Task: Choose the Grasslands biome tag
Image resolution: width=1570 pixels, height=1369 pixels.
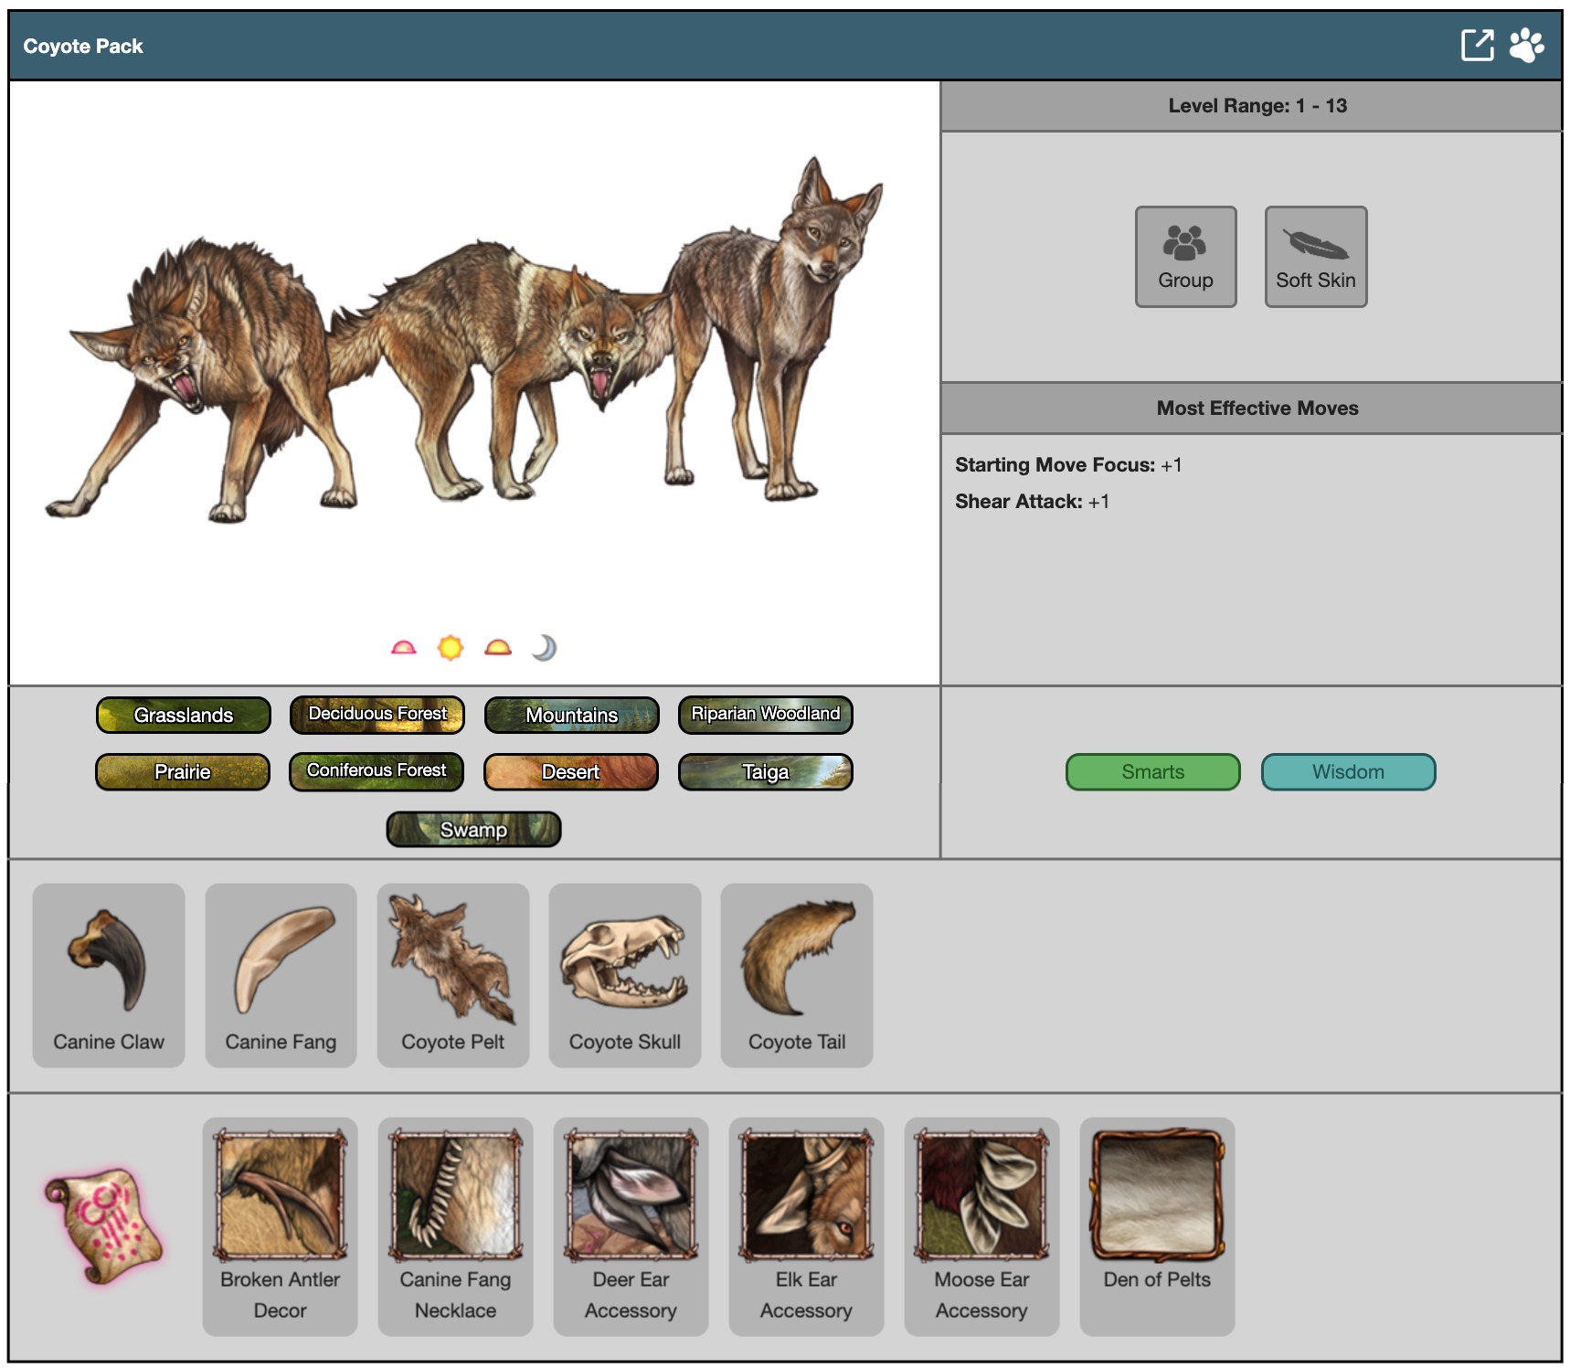Action: click(184, 715)
